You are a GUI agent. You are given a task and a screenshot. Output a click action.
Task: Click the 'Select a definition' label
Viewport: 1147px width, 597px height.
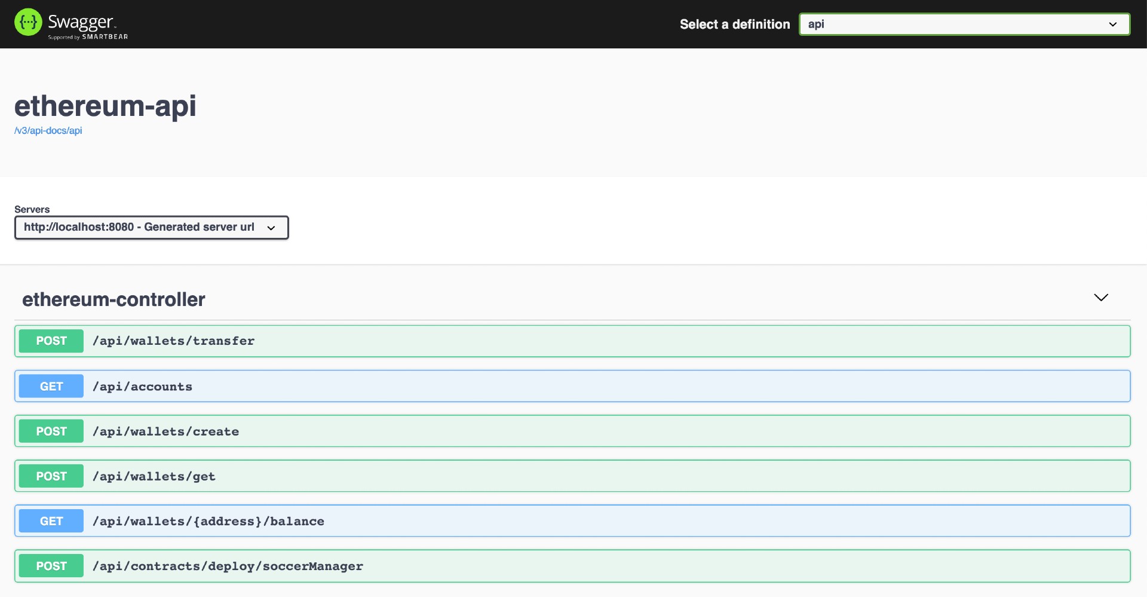(x=735, y=25)
